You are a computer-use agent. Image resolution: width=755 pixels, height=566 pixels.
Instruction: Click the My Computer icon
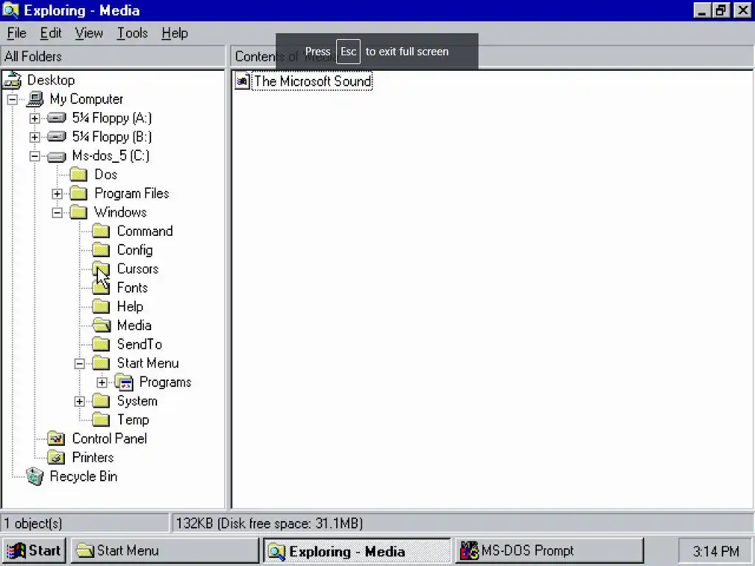[x=35, y=99]
